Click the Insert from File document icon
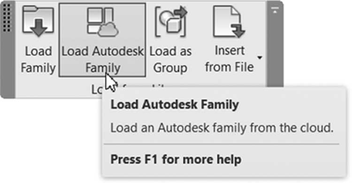The height and width of the screenshot is (183, 352). point(229,22)
